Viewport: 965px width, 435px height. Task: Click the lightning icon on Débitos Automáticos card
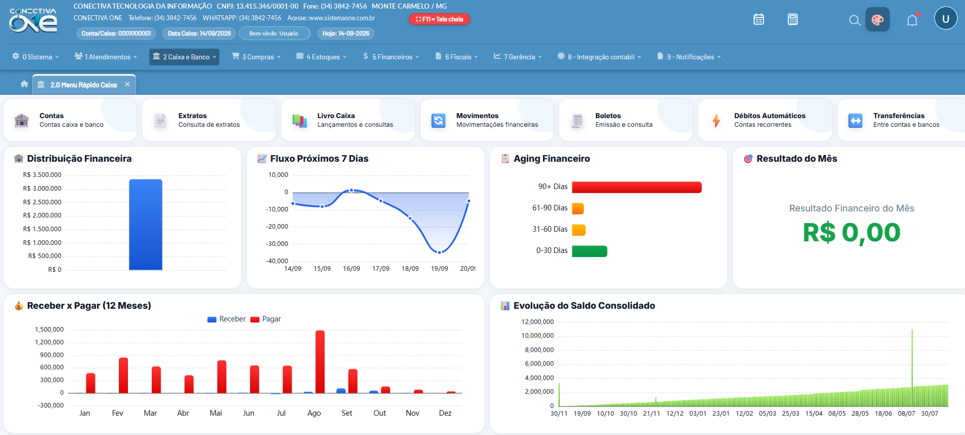coord(716,120)
